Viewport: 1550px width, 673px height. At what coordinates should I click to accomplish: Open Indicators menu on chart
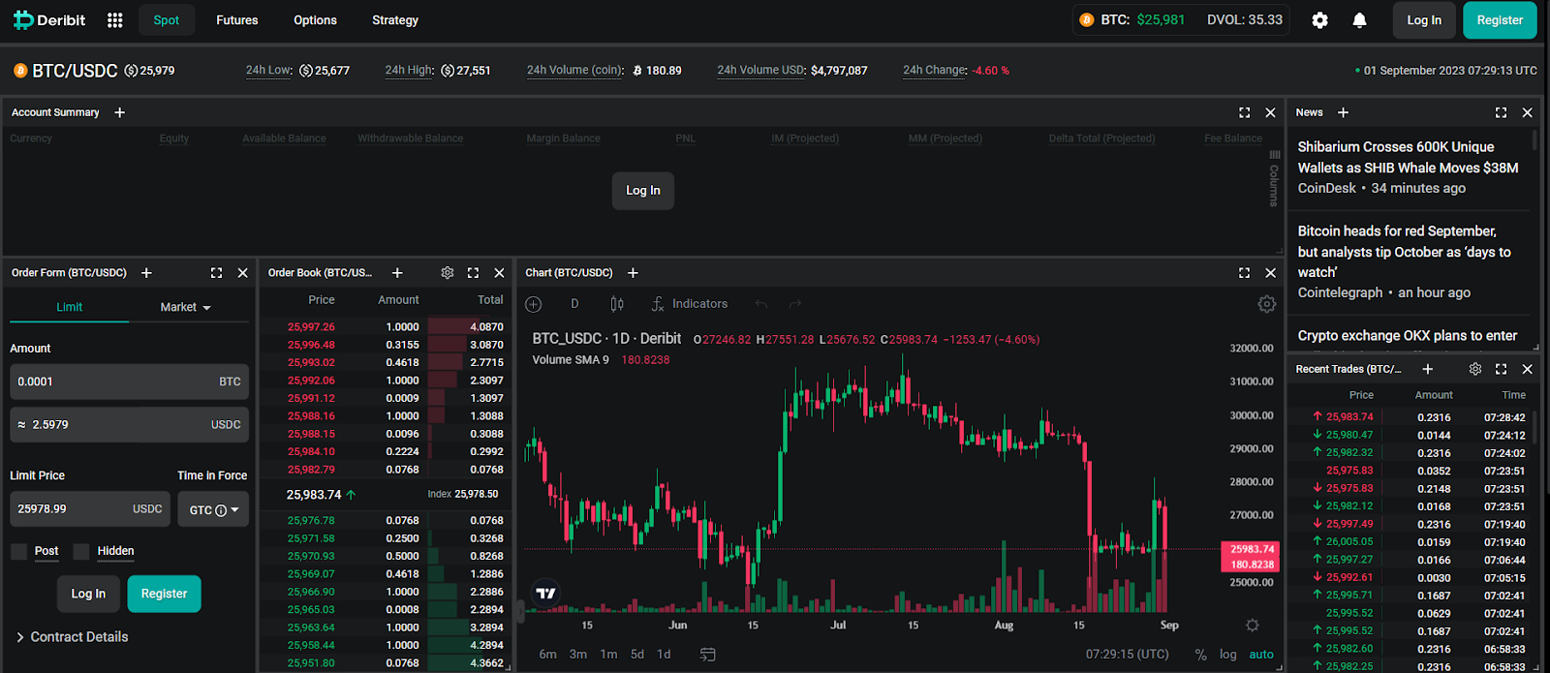click(x=689, y=304)
